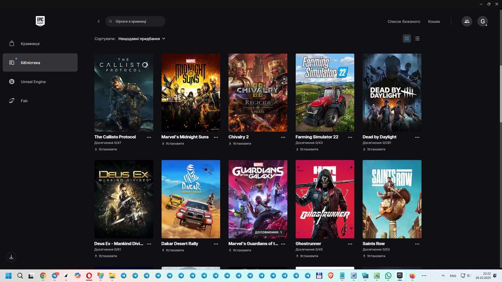
Task: Open options menu for Chivalry 2
Action: 283,137
